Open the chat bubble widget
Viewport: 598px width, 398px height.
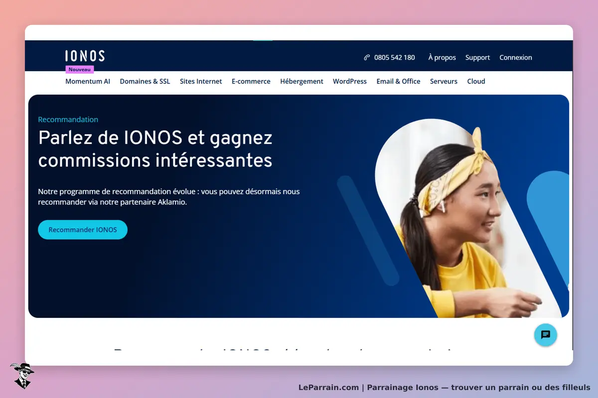tap(545, 335)
